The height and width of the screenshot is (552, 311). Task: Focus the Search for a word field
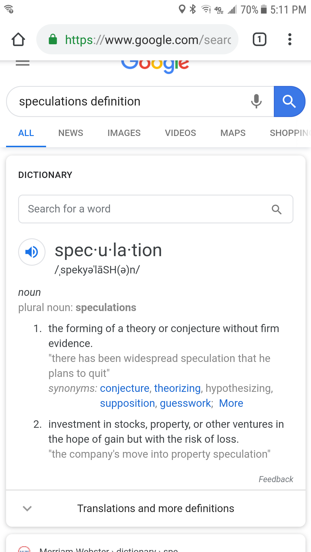[x=144, y=209]
